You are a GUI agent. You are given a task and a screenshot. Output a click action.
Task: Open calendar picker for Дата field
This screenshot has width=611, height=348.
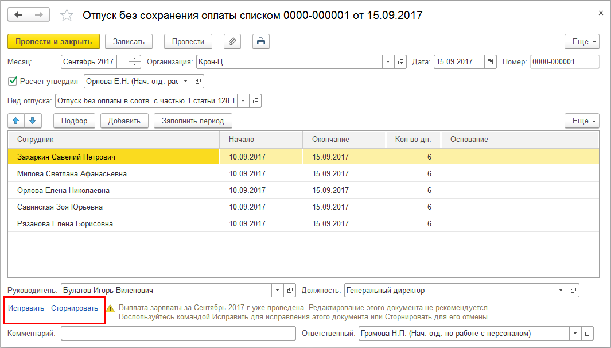tap(491, 61)
